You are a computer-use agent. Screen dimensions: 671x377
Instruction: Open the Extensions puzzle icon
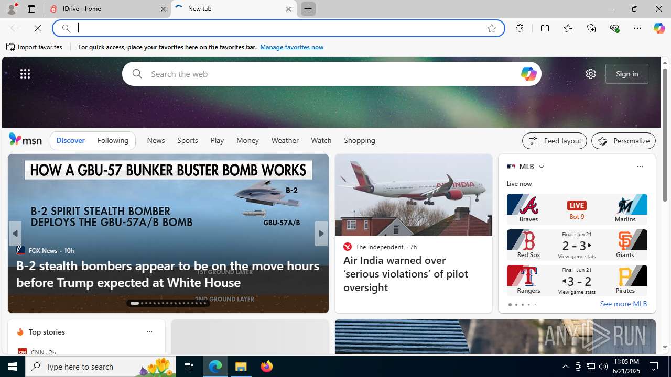pyautogui.click(x=520, y=28)
